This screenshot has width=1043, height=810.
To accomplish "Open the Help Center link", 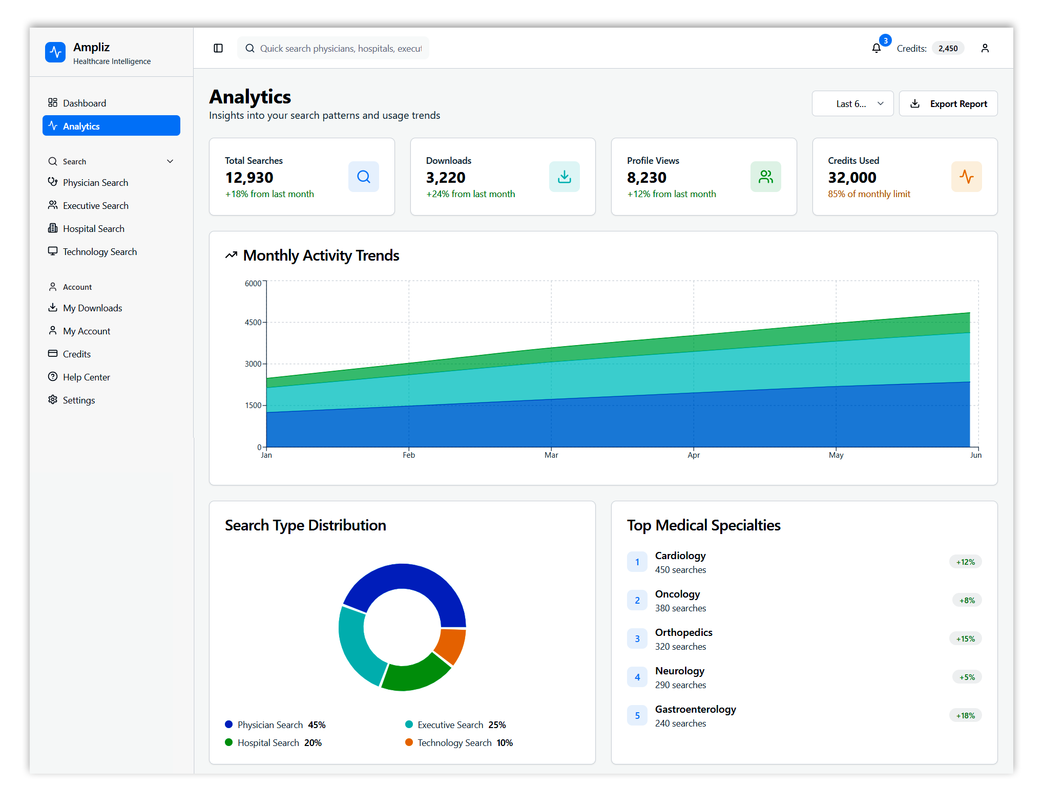I will pyautogui.click(x=86, y=377).
